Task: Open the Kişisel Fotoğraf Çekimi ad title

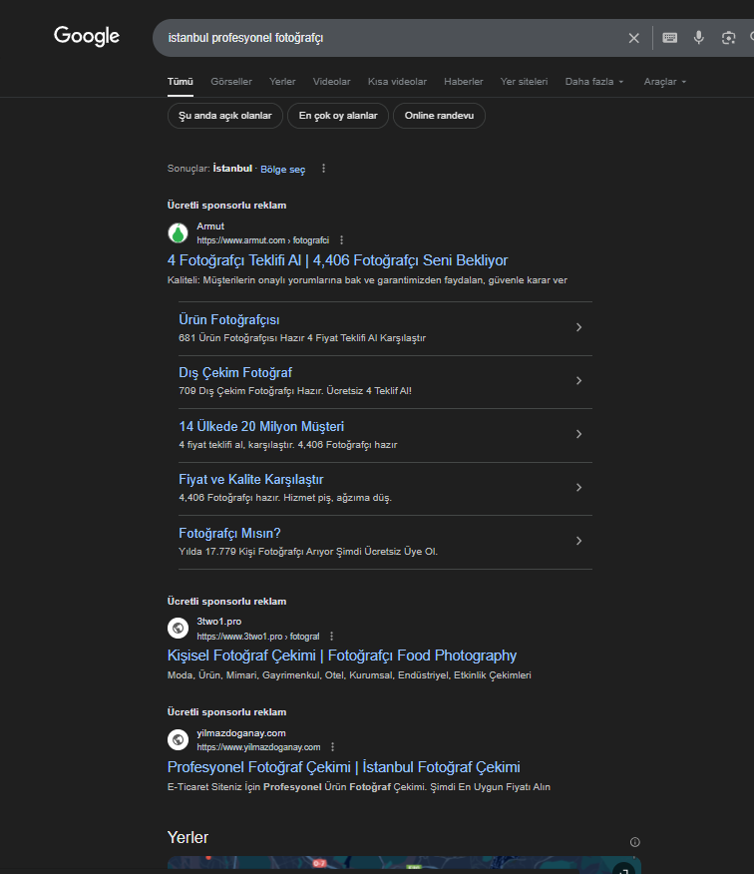Action: 342,655
